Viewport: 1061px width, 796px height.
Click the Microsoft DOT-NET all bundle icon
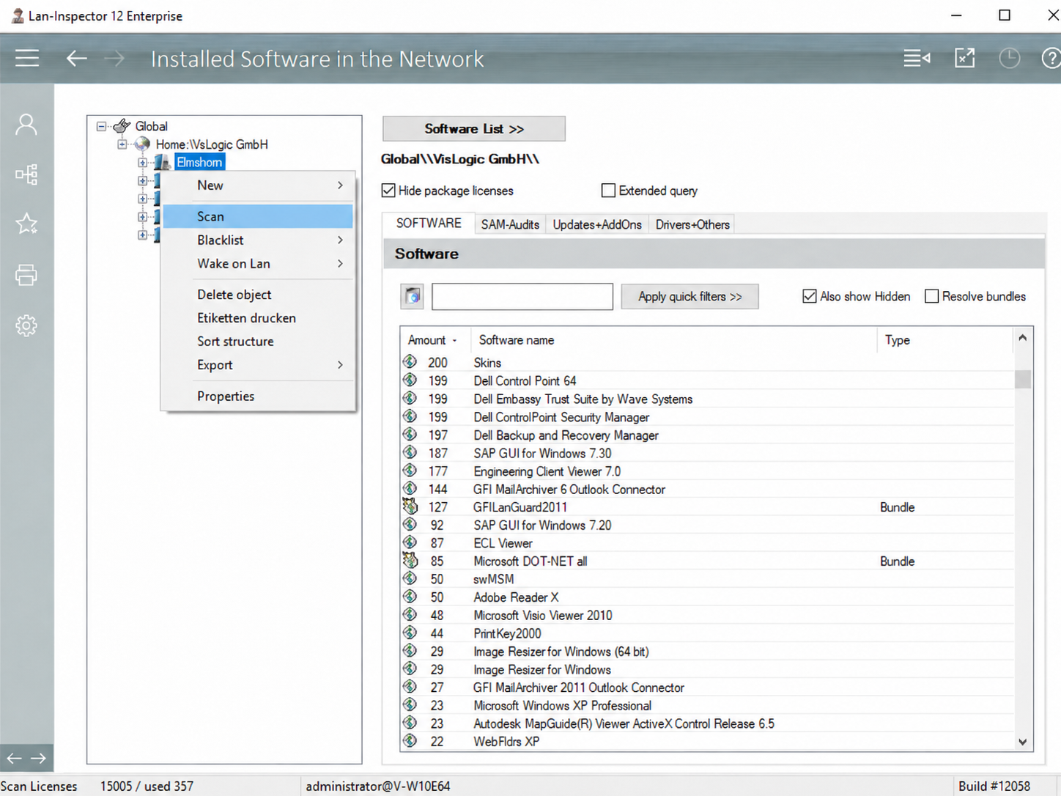pyautogui.click(x=410, y=561)
